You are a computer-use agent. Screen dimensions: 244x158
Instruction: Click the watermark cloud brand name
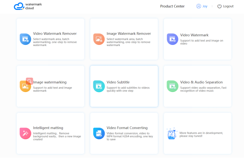34,6
